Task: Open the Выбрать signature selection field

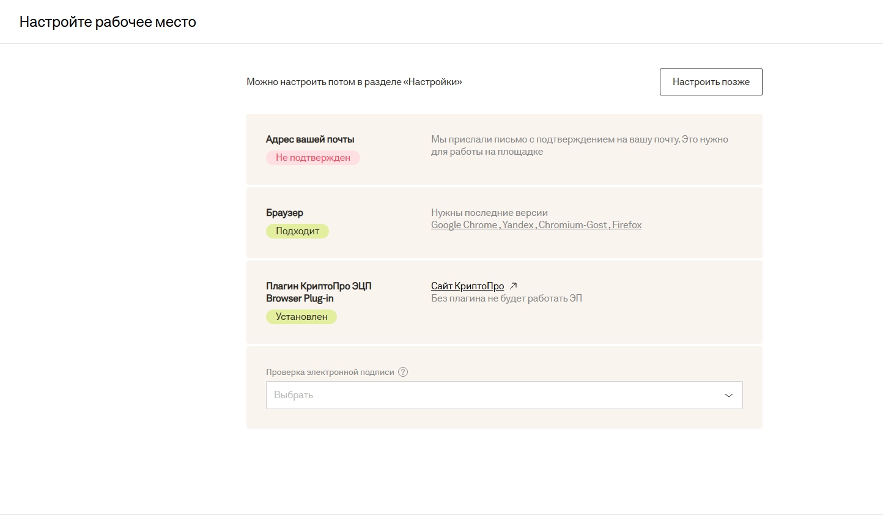Action: pyautogui.click(x=489, y=395)
